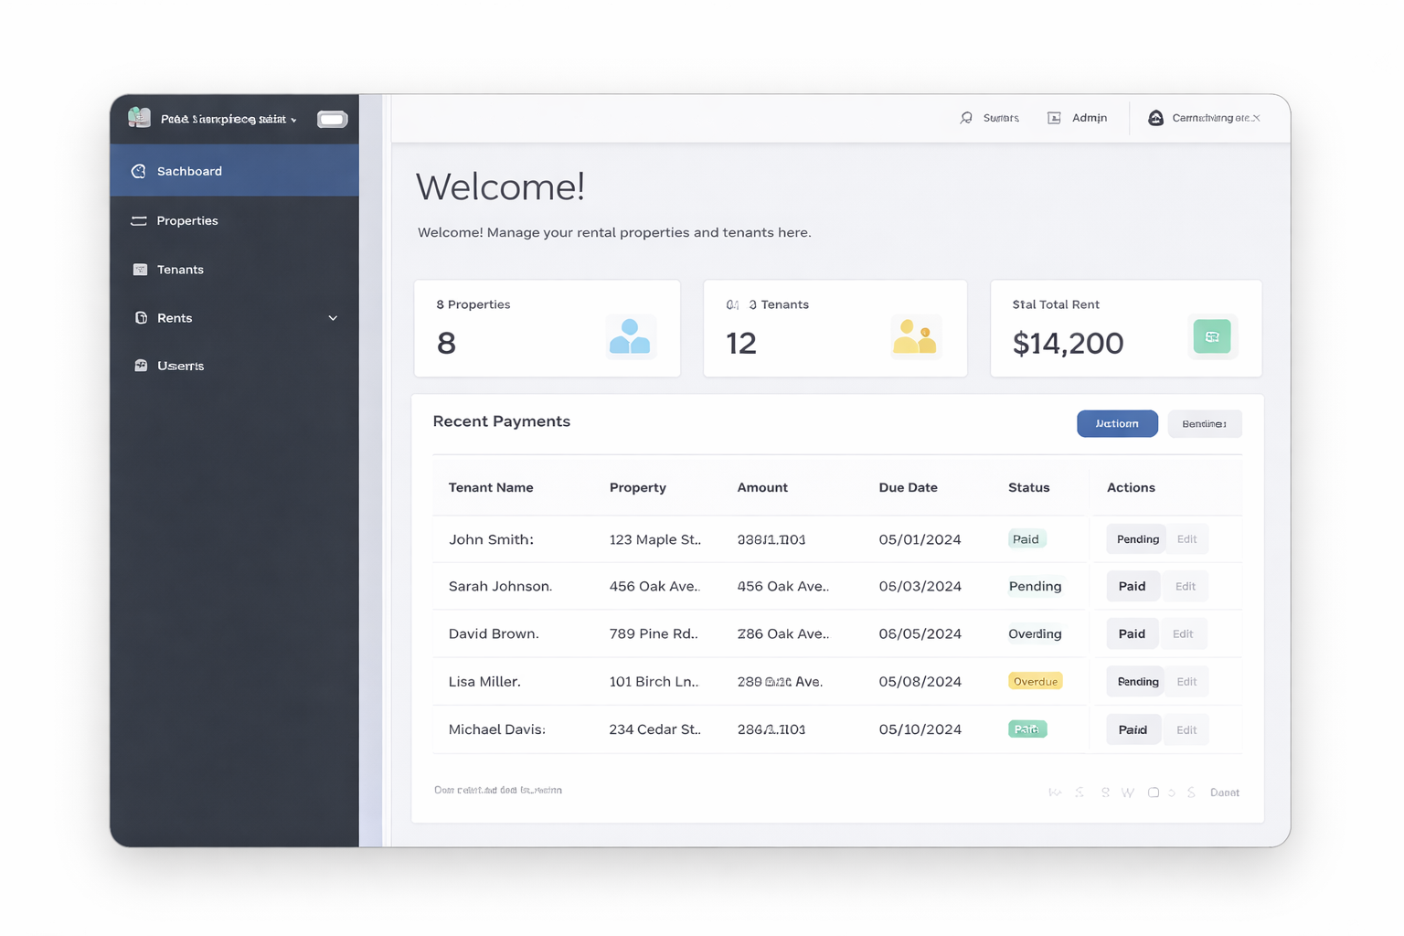
Task: Click the tenant name Sarah Johnson
Action: pos(500,586)
